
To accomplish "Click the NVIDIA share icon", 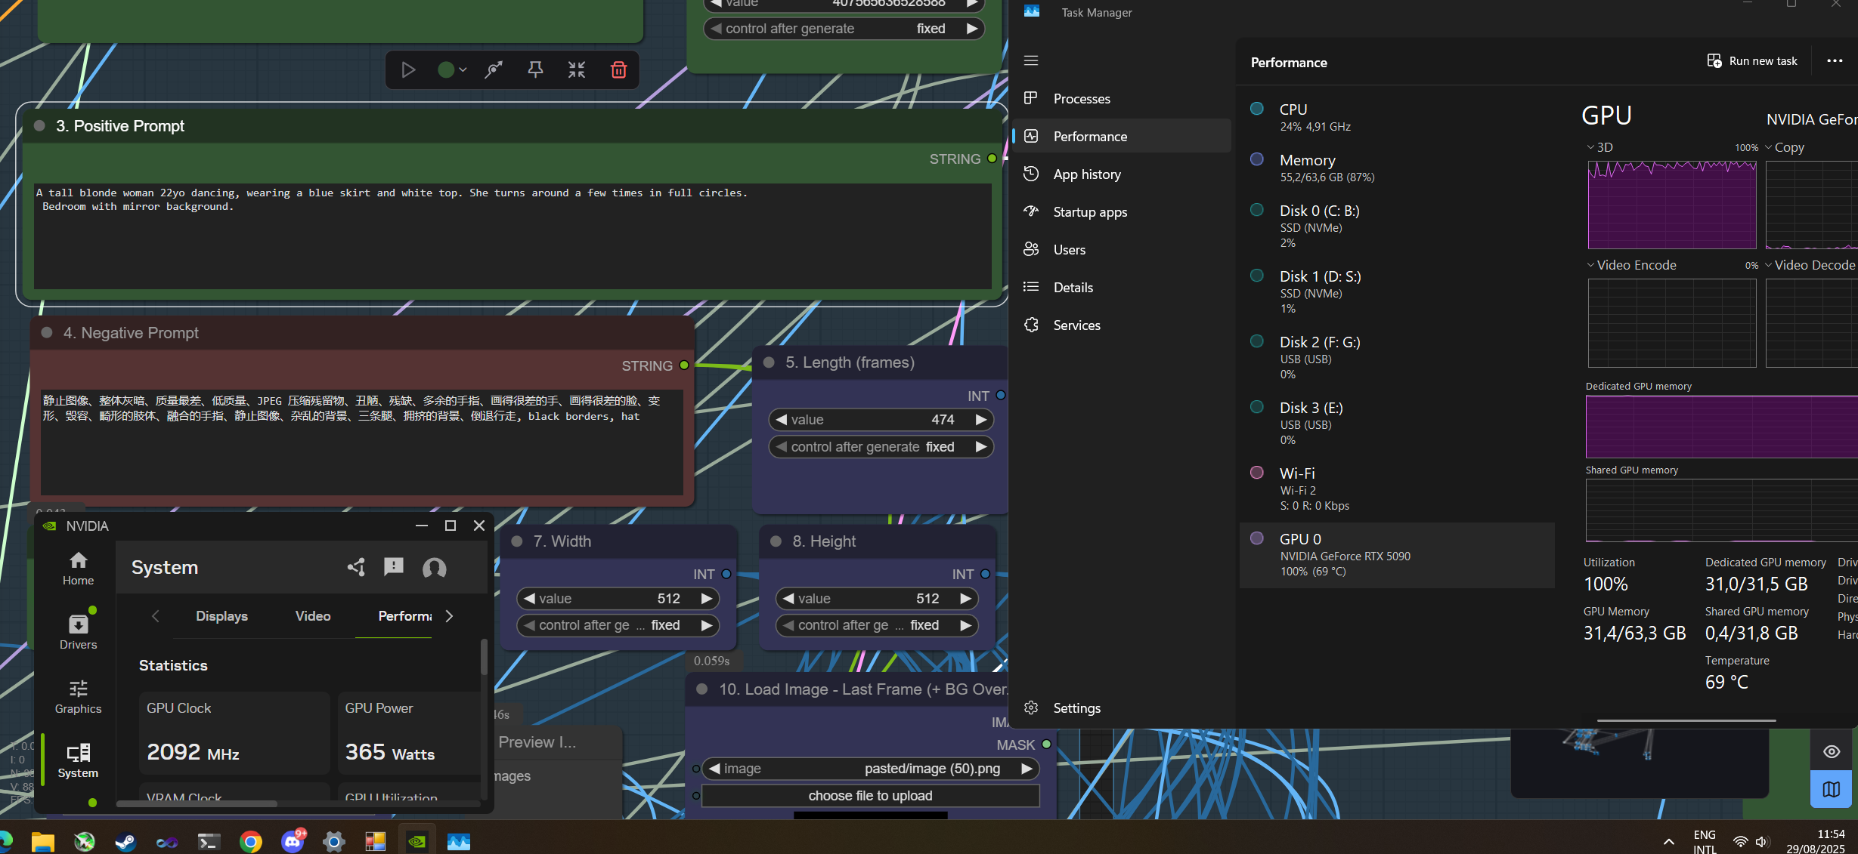I will 356,567.
